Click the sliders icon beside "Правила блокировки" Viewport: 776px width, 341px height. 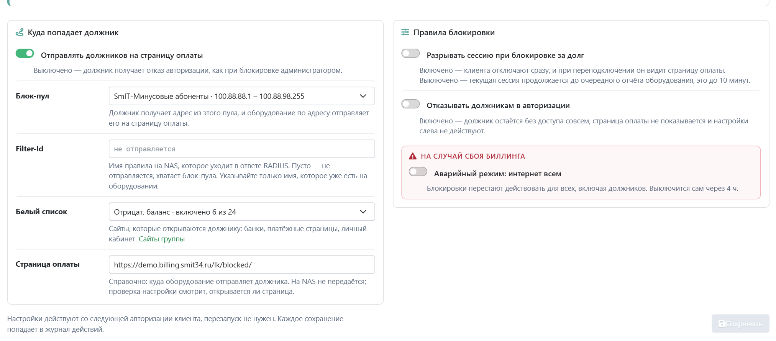pos(405,32)
